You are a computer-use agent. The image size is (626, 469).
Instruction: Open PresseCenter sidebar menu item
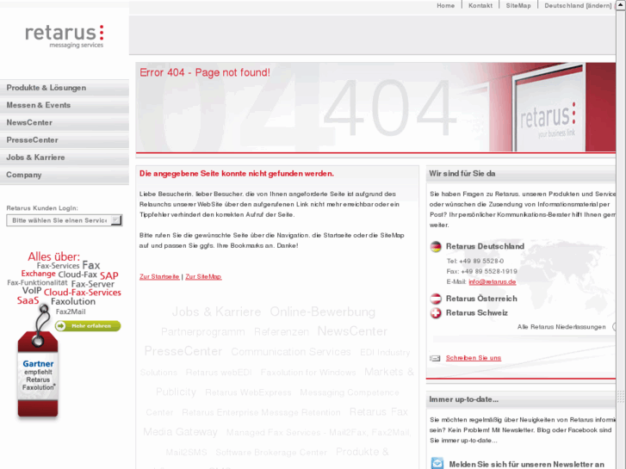pyautogui.click(x=65, y=140)
